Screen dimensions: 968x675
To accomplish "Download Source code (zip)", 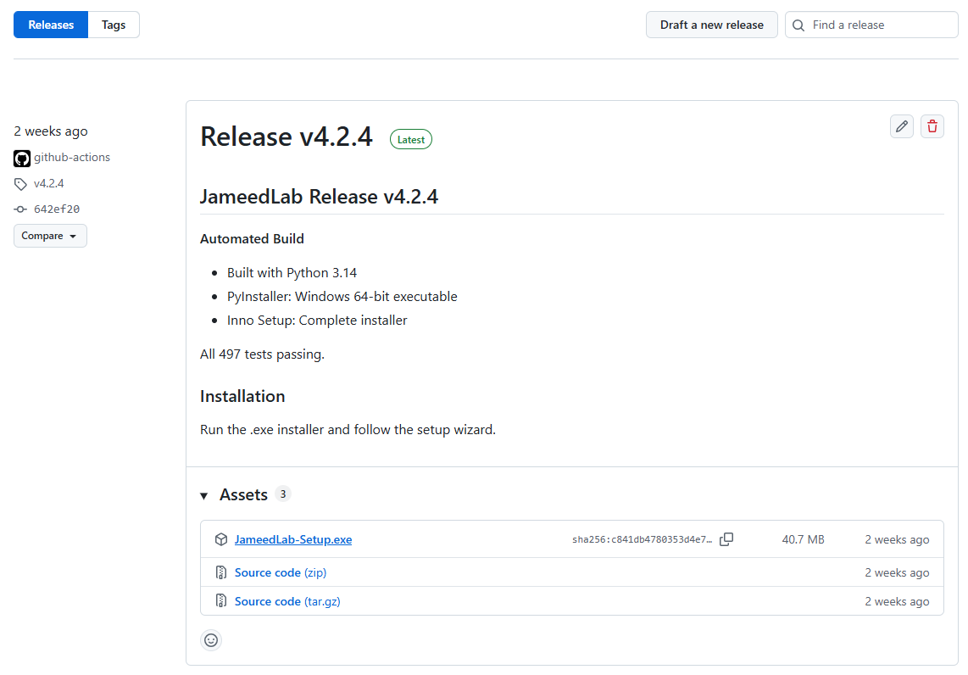I will (x=281, y=572).
